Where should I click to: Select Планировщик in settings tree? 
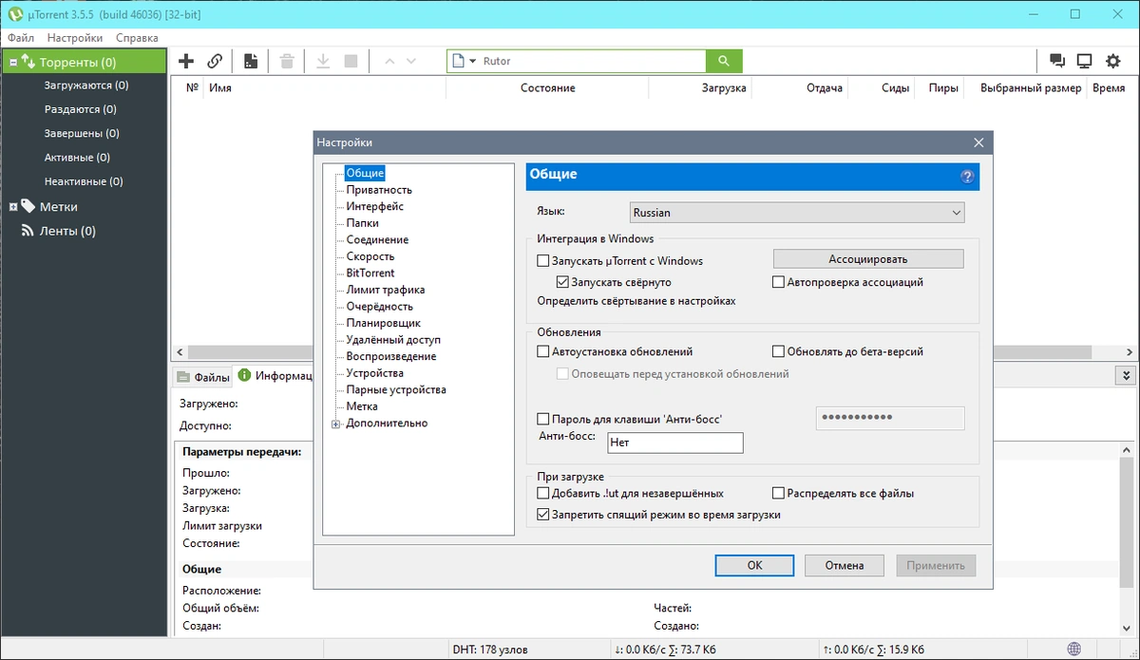(x=383, y=323)
